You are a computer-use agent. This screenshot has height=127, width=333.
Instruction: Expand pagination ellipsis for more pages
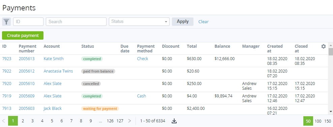click(100, 121)
